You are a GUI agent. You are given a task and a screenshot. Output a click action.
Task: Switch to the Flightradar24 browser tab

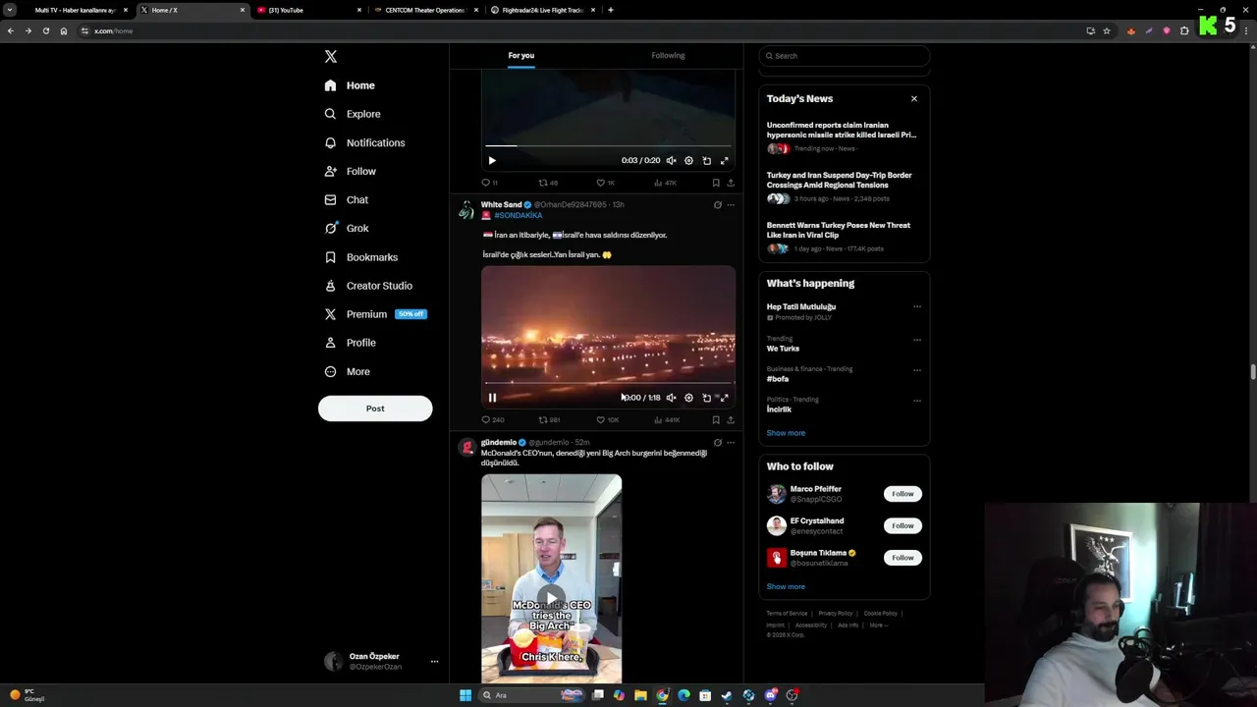pyautogui.click(x=542, y=10)
